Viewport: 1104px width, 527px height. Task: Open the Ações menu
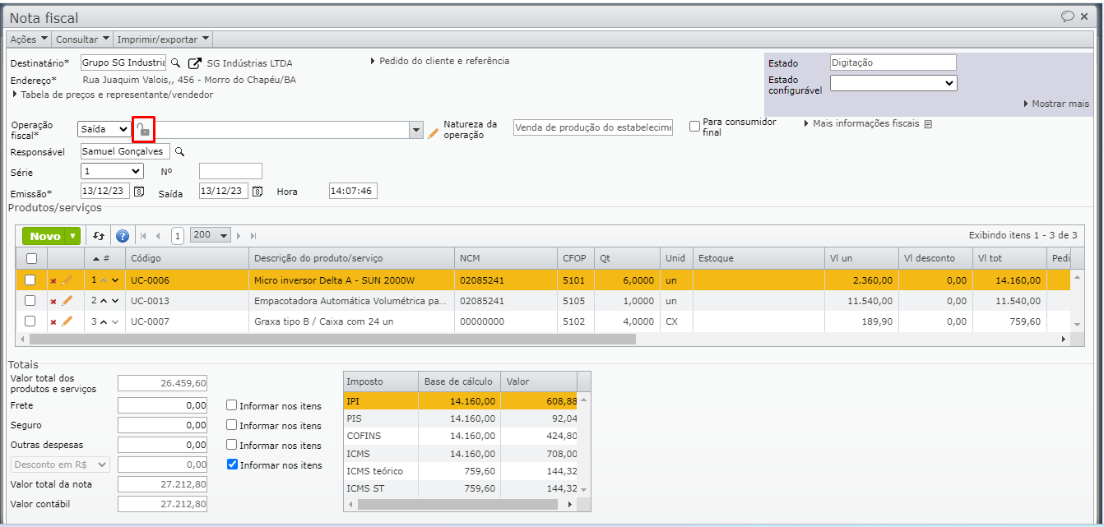coord(29,39)
